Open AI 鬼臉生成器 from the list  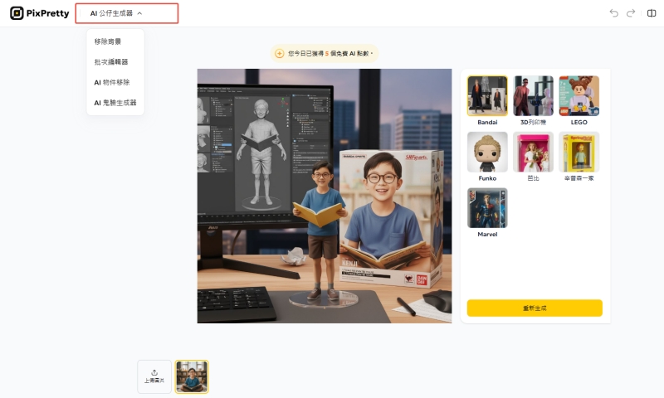click(x=115, y=103)
